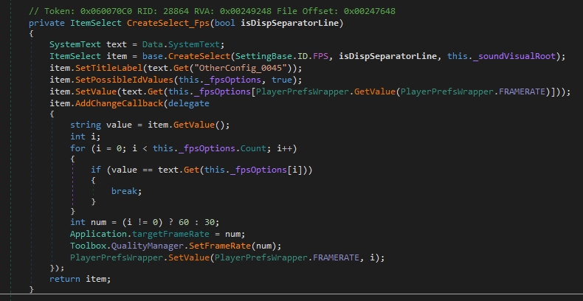This screenshot has height=301, width=583.
Task: Click the 'delegate' keyword
Action: pos(189,103)
